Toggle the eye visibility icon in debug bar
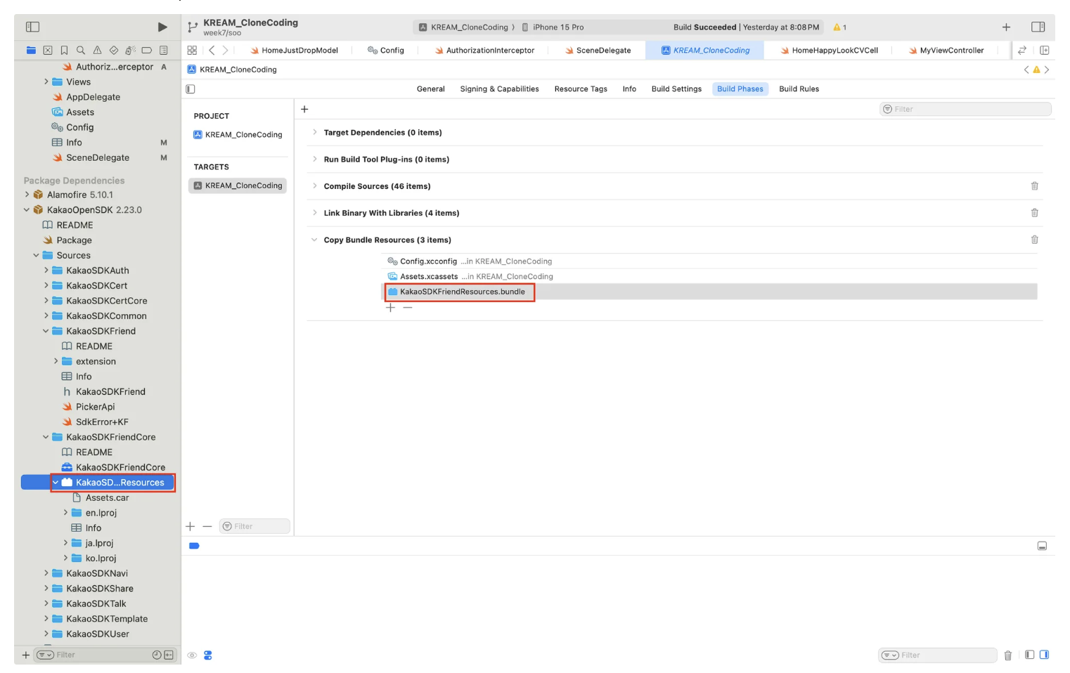This screenshot has width=1070, height=673. 192,655
